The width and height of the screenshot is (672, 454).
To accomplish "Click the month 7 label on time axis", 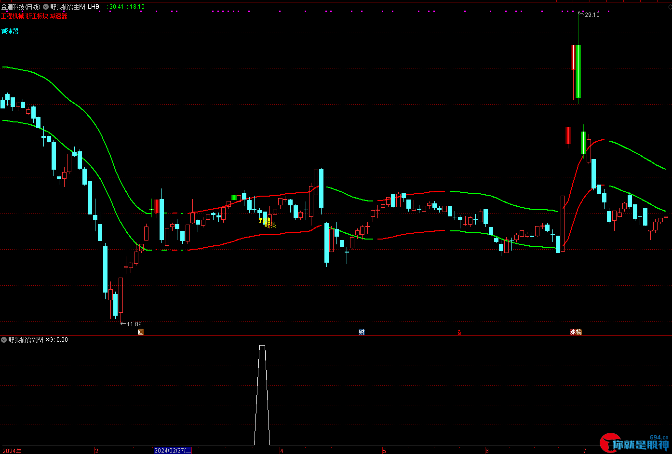I will [x=585, y=451].
